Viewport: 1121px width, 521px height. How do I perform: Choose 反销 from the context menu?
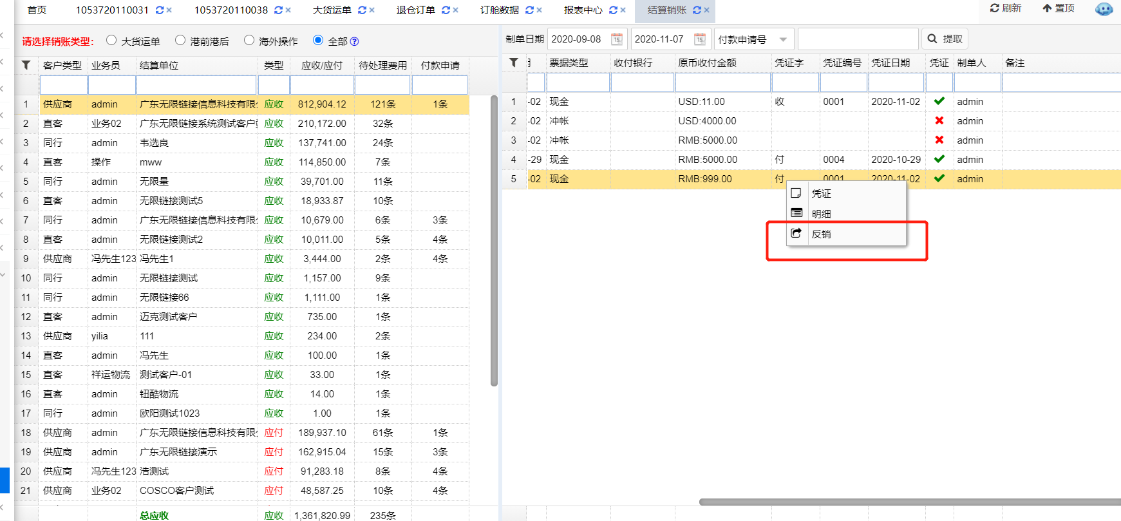(x=821, y=234)
